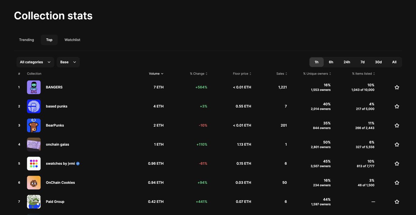
Task: Open Paid Group collection name
Action: (x=55, y=202)
